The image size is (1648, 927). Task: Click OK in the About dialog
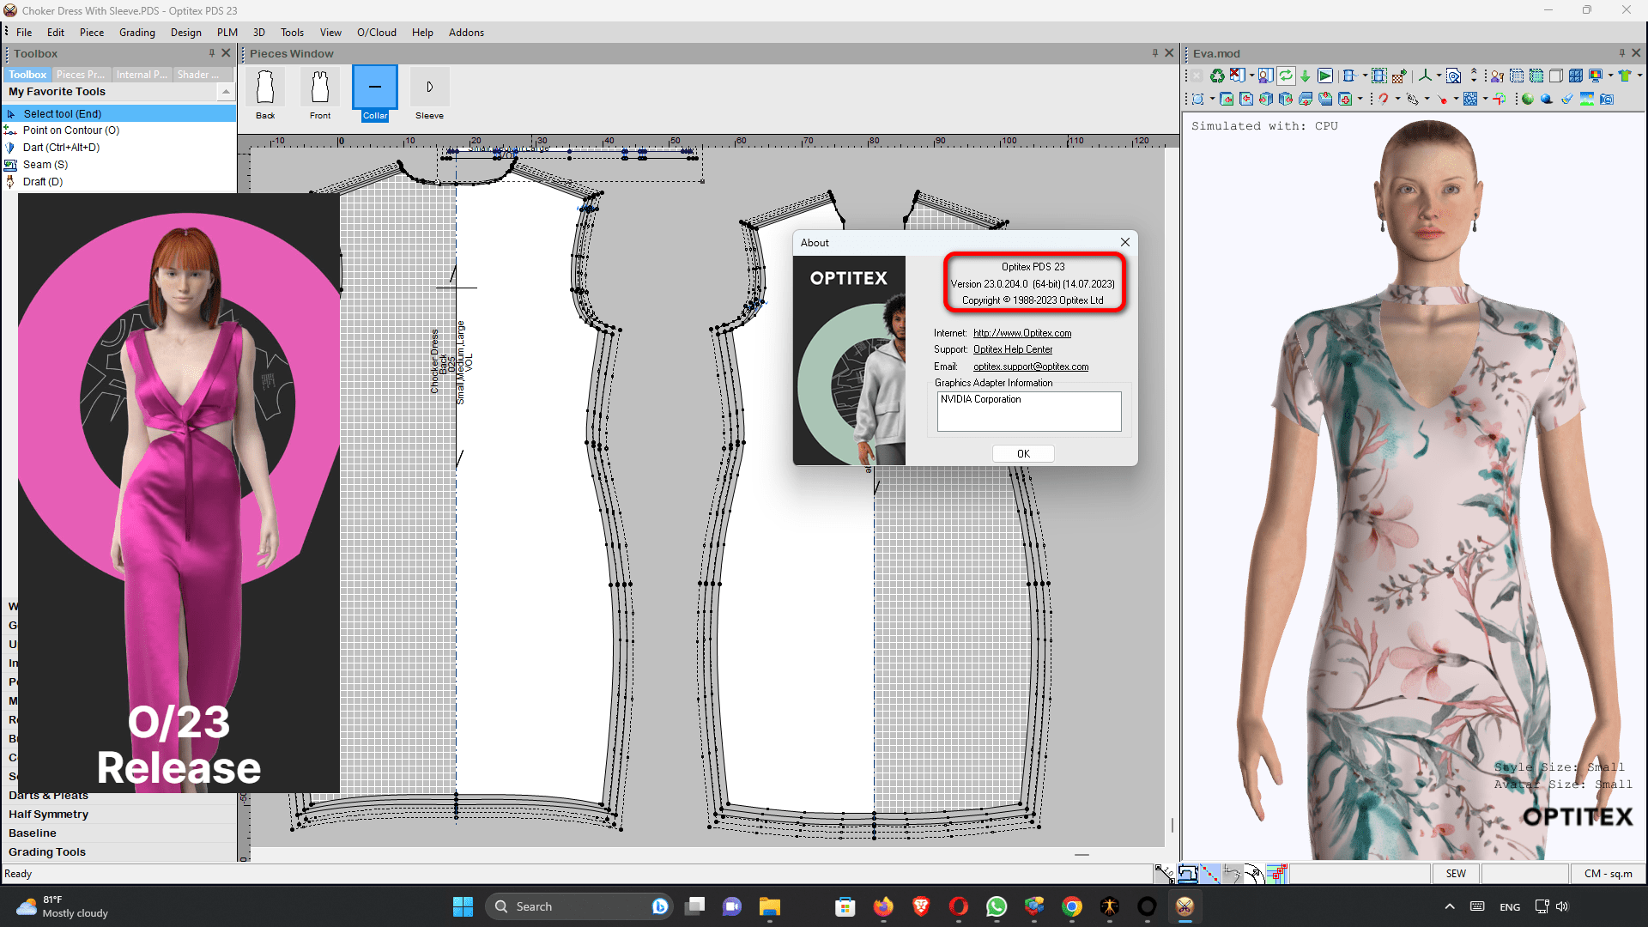(1023, 453)
